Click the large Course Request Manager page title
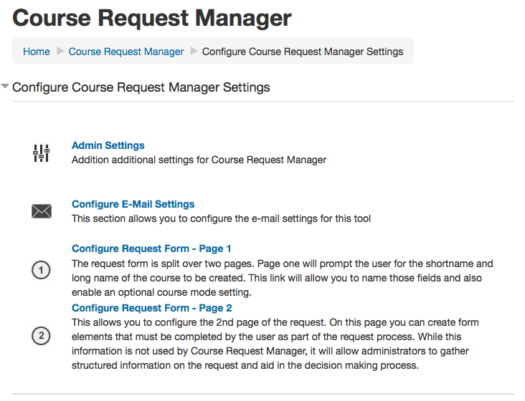 (x=152, y=17)
